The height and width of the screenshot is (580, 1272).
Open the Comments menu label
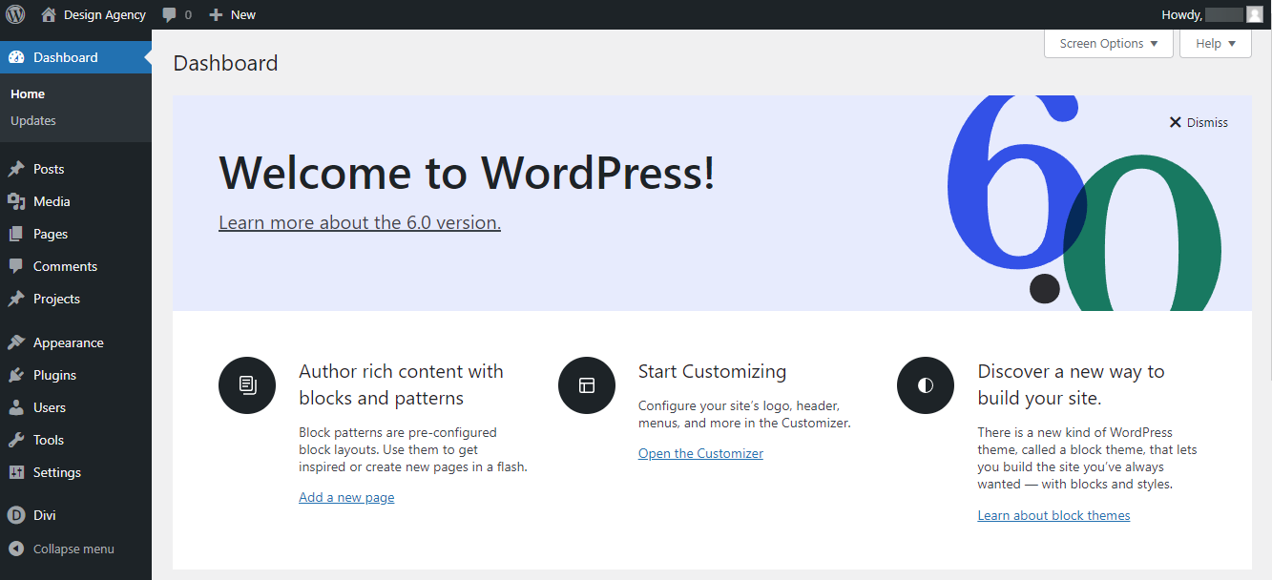(65, 266)
